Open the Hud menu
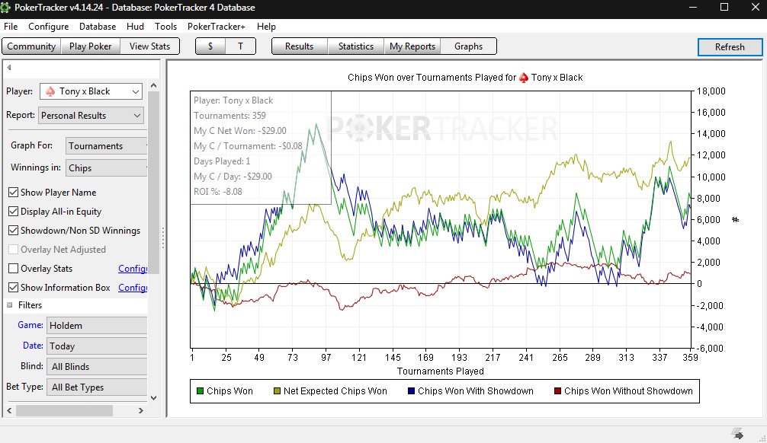767x443 pixels. click(135, 27)
